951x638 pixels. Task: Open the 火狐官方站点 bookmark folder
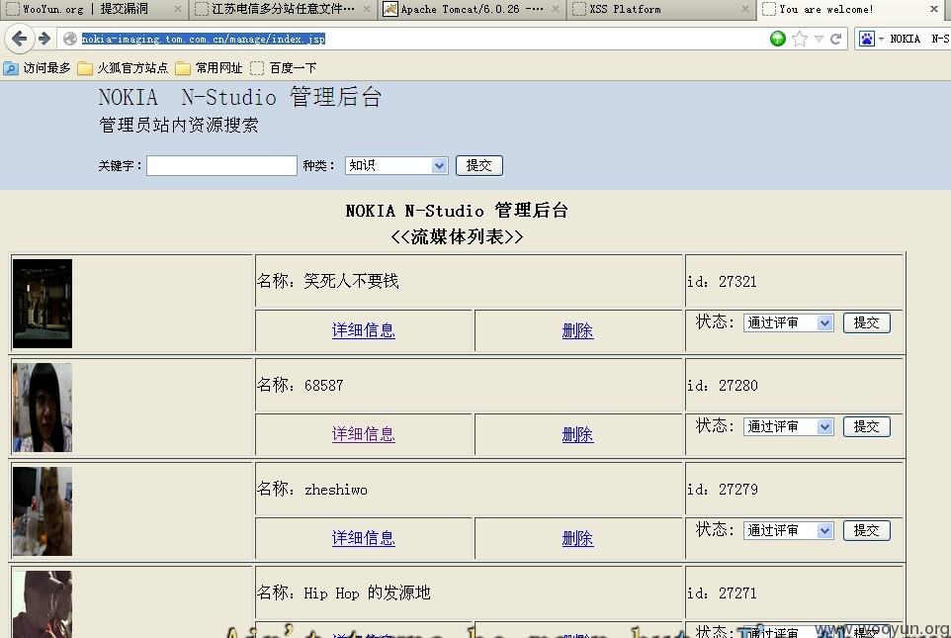tap(124, 68)
